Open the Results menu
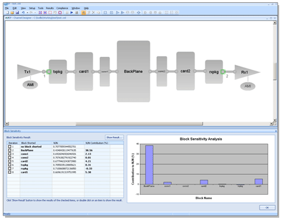 click(x=50, y=8)
